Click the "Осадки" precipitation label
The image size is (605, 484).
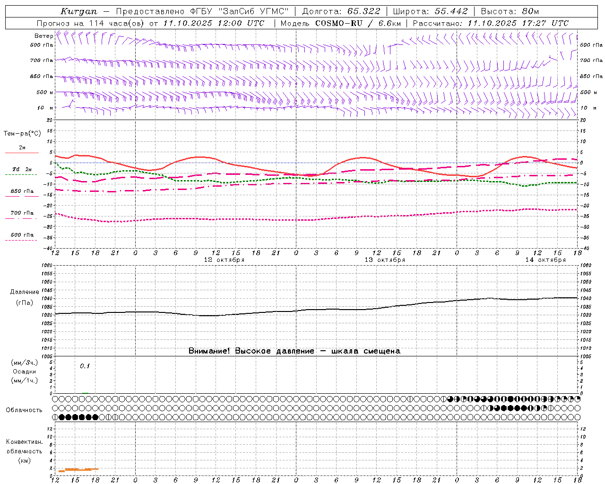pos(25,372)
